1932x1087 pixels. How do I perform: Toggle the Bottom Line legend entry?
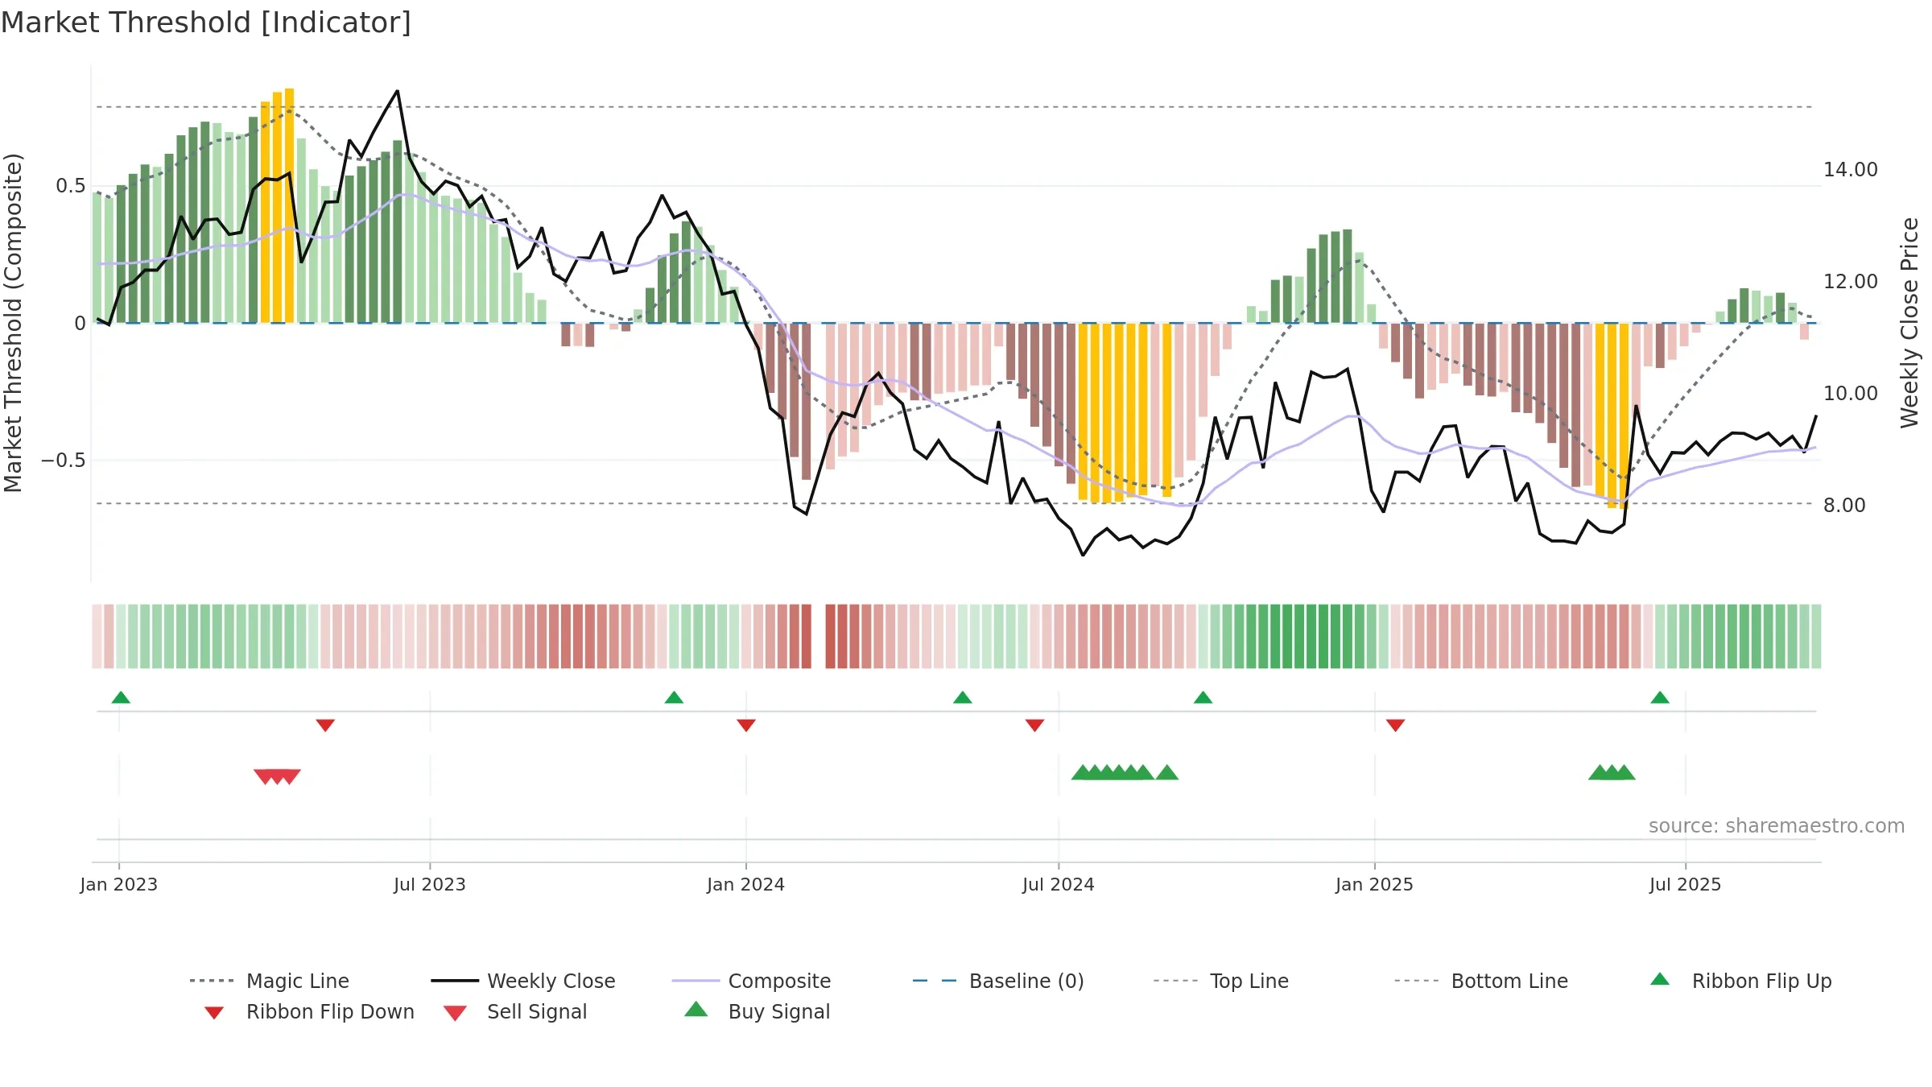1481,981
